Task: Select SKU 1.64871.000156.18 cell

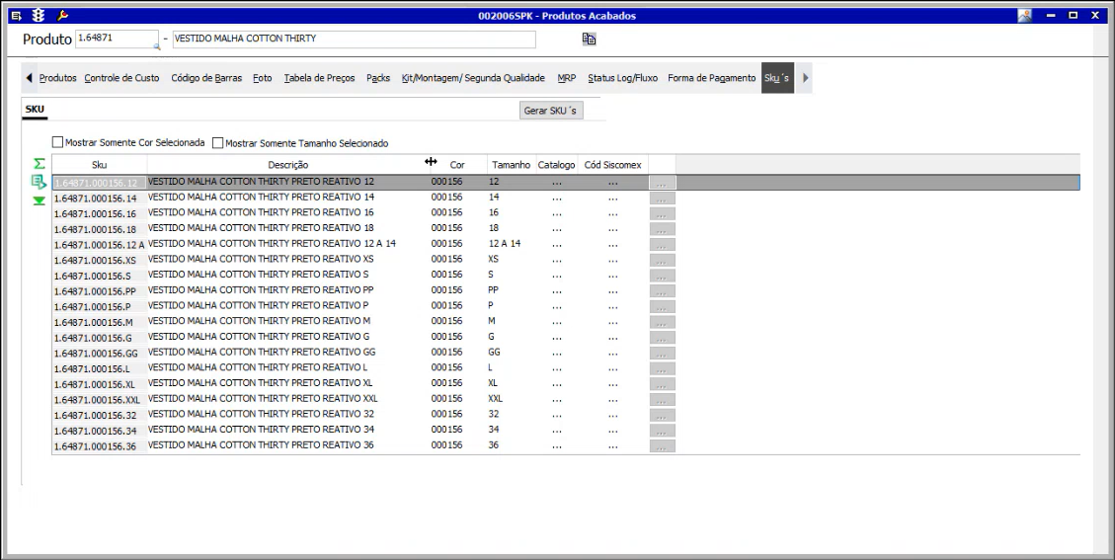Action: pos(100,229)
